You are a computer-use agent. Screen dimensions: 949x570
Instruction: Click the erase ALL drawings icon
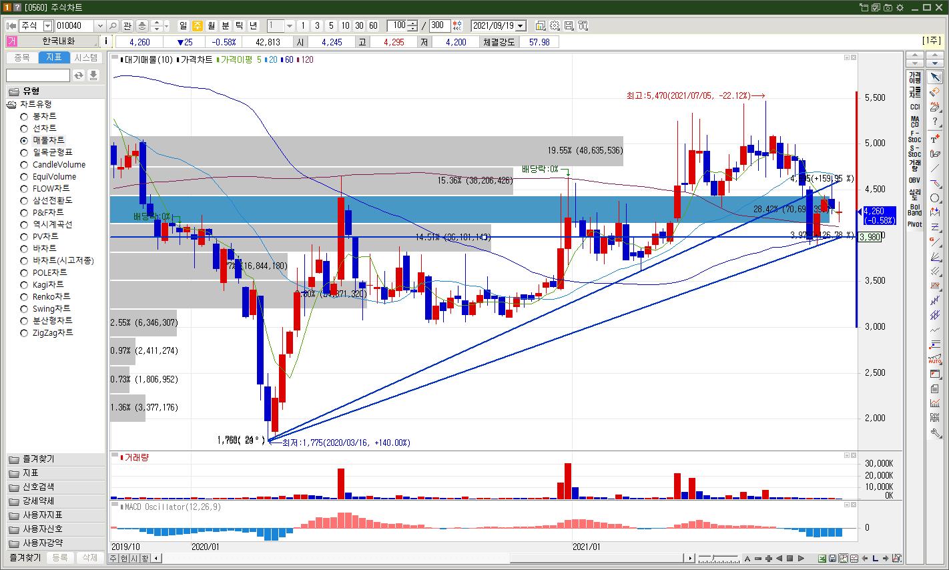935,106
